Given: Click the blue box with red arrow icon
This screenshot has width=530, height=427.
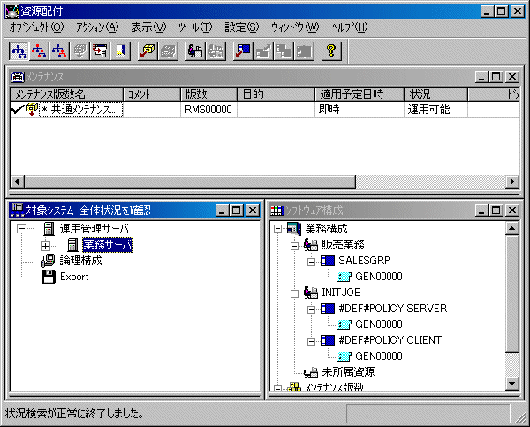Looking at the screenshot, I should pos(243,51).
